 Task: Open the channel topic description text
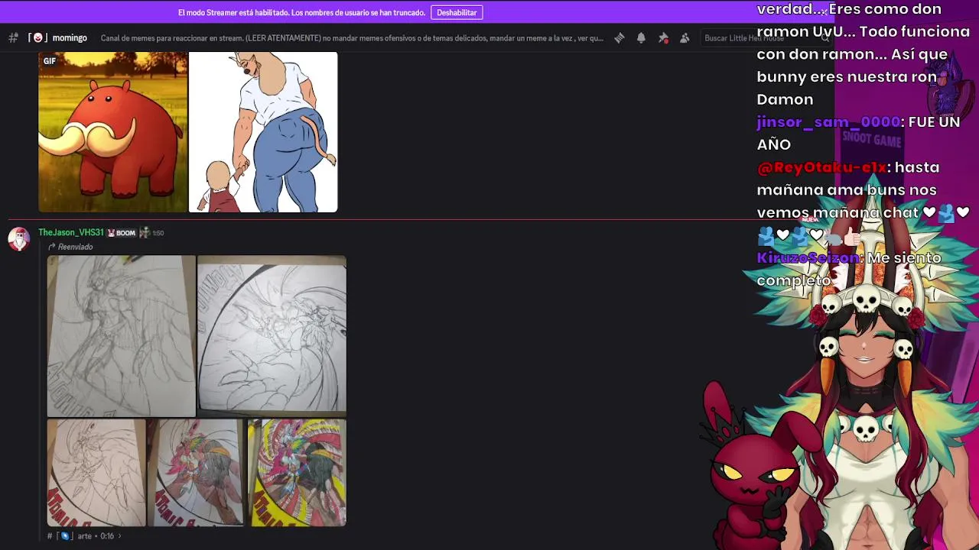coord(352,37)
